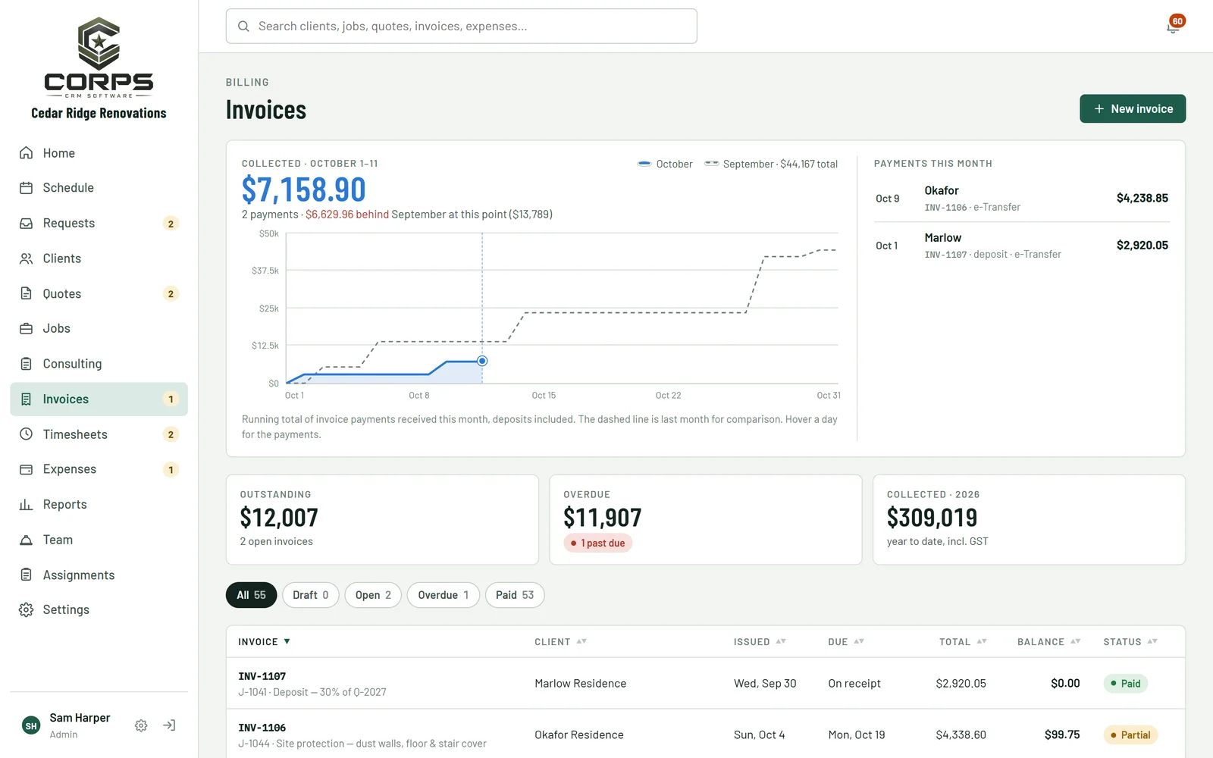
Task: Open Team hard hat icon
Action: tap(26, 540)
